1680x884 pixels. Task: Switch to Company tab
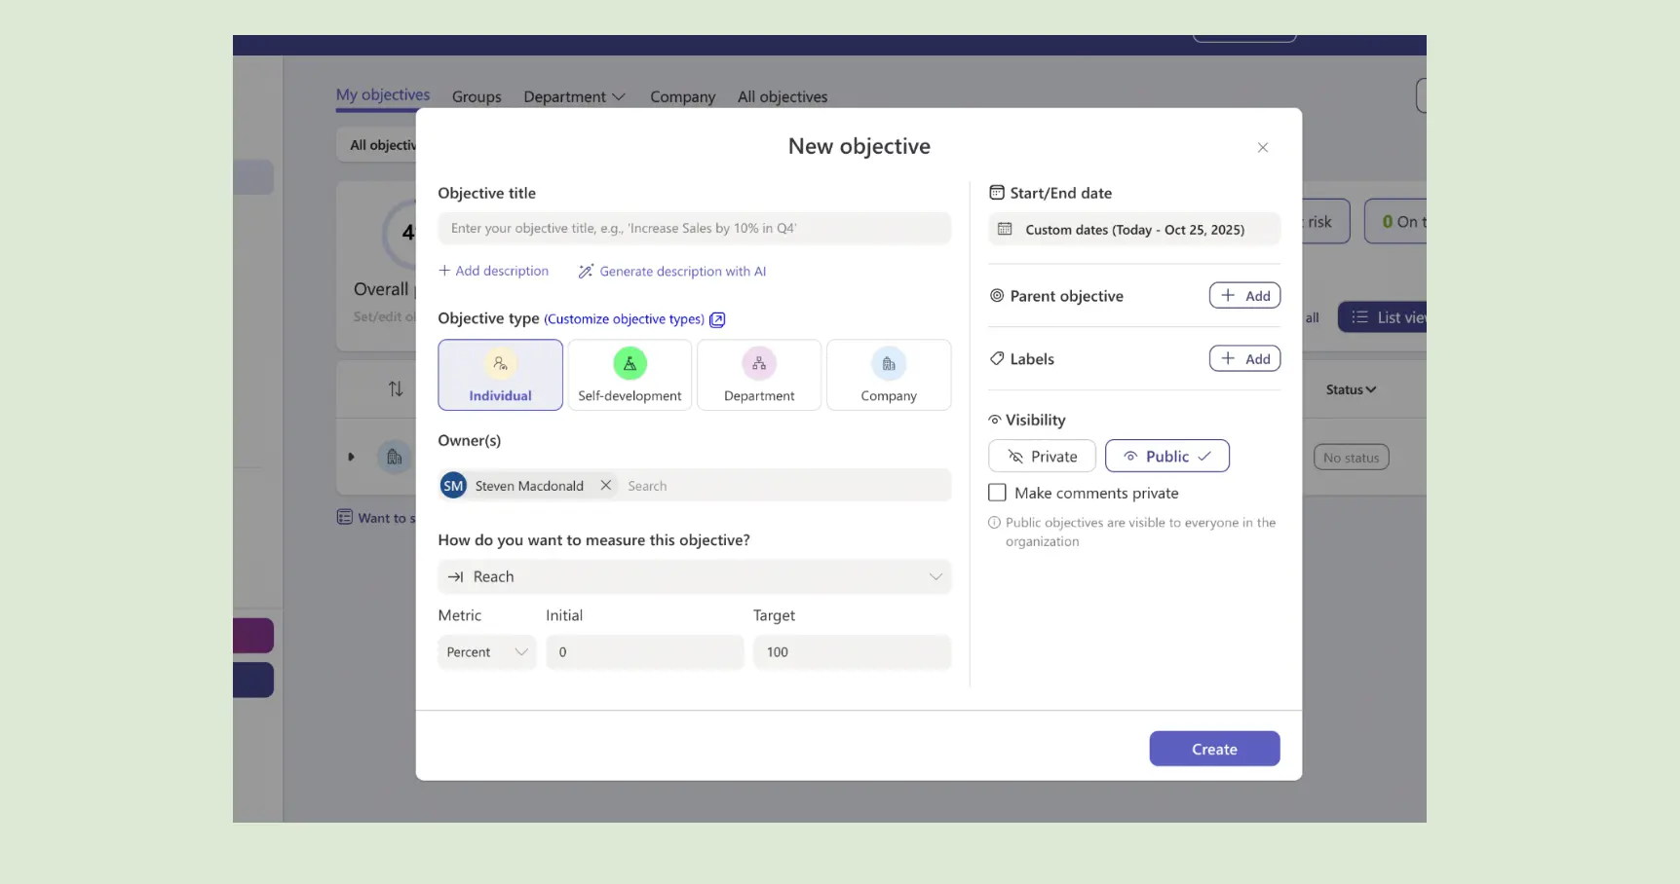coord(682,96)
